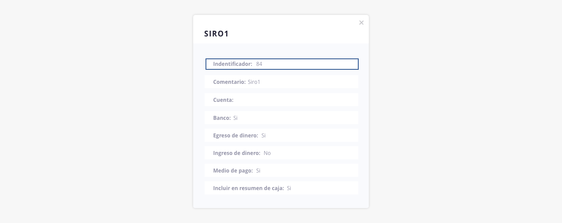Close the SIRO1 dialog with the X

(x=361, y=23)
